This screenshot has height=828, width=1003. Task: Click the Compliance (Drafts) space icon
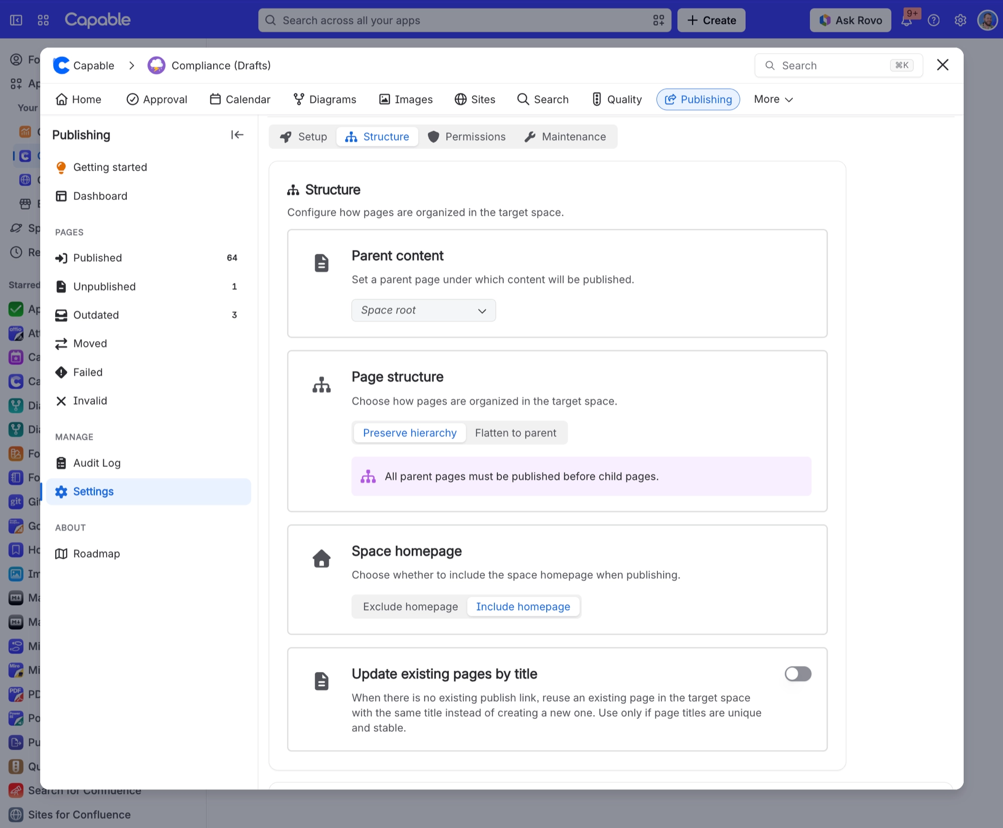[x=156, y=65]
